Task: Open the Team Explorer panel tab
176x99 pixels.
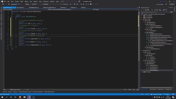Action: [153, 89]
